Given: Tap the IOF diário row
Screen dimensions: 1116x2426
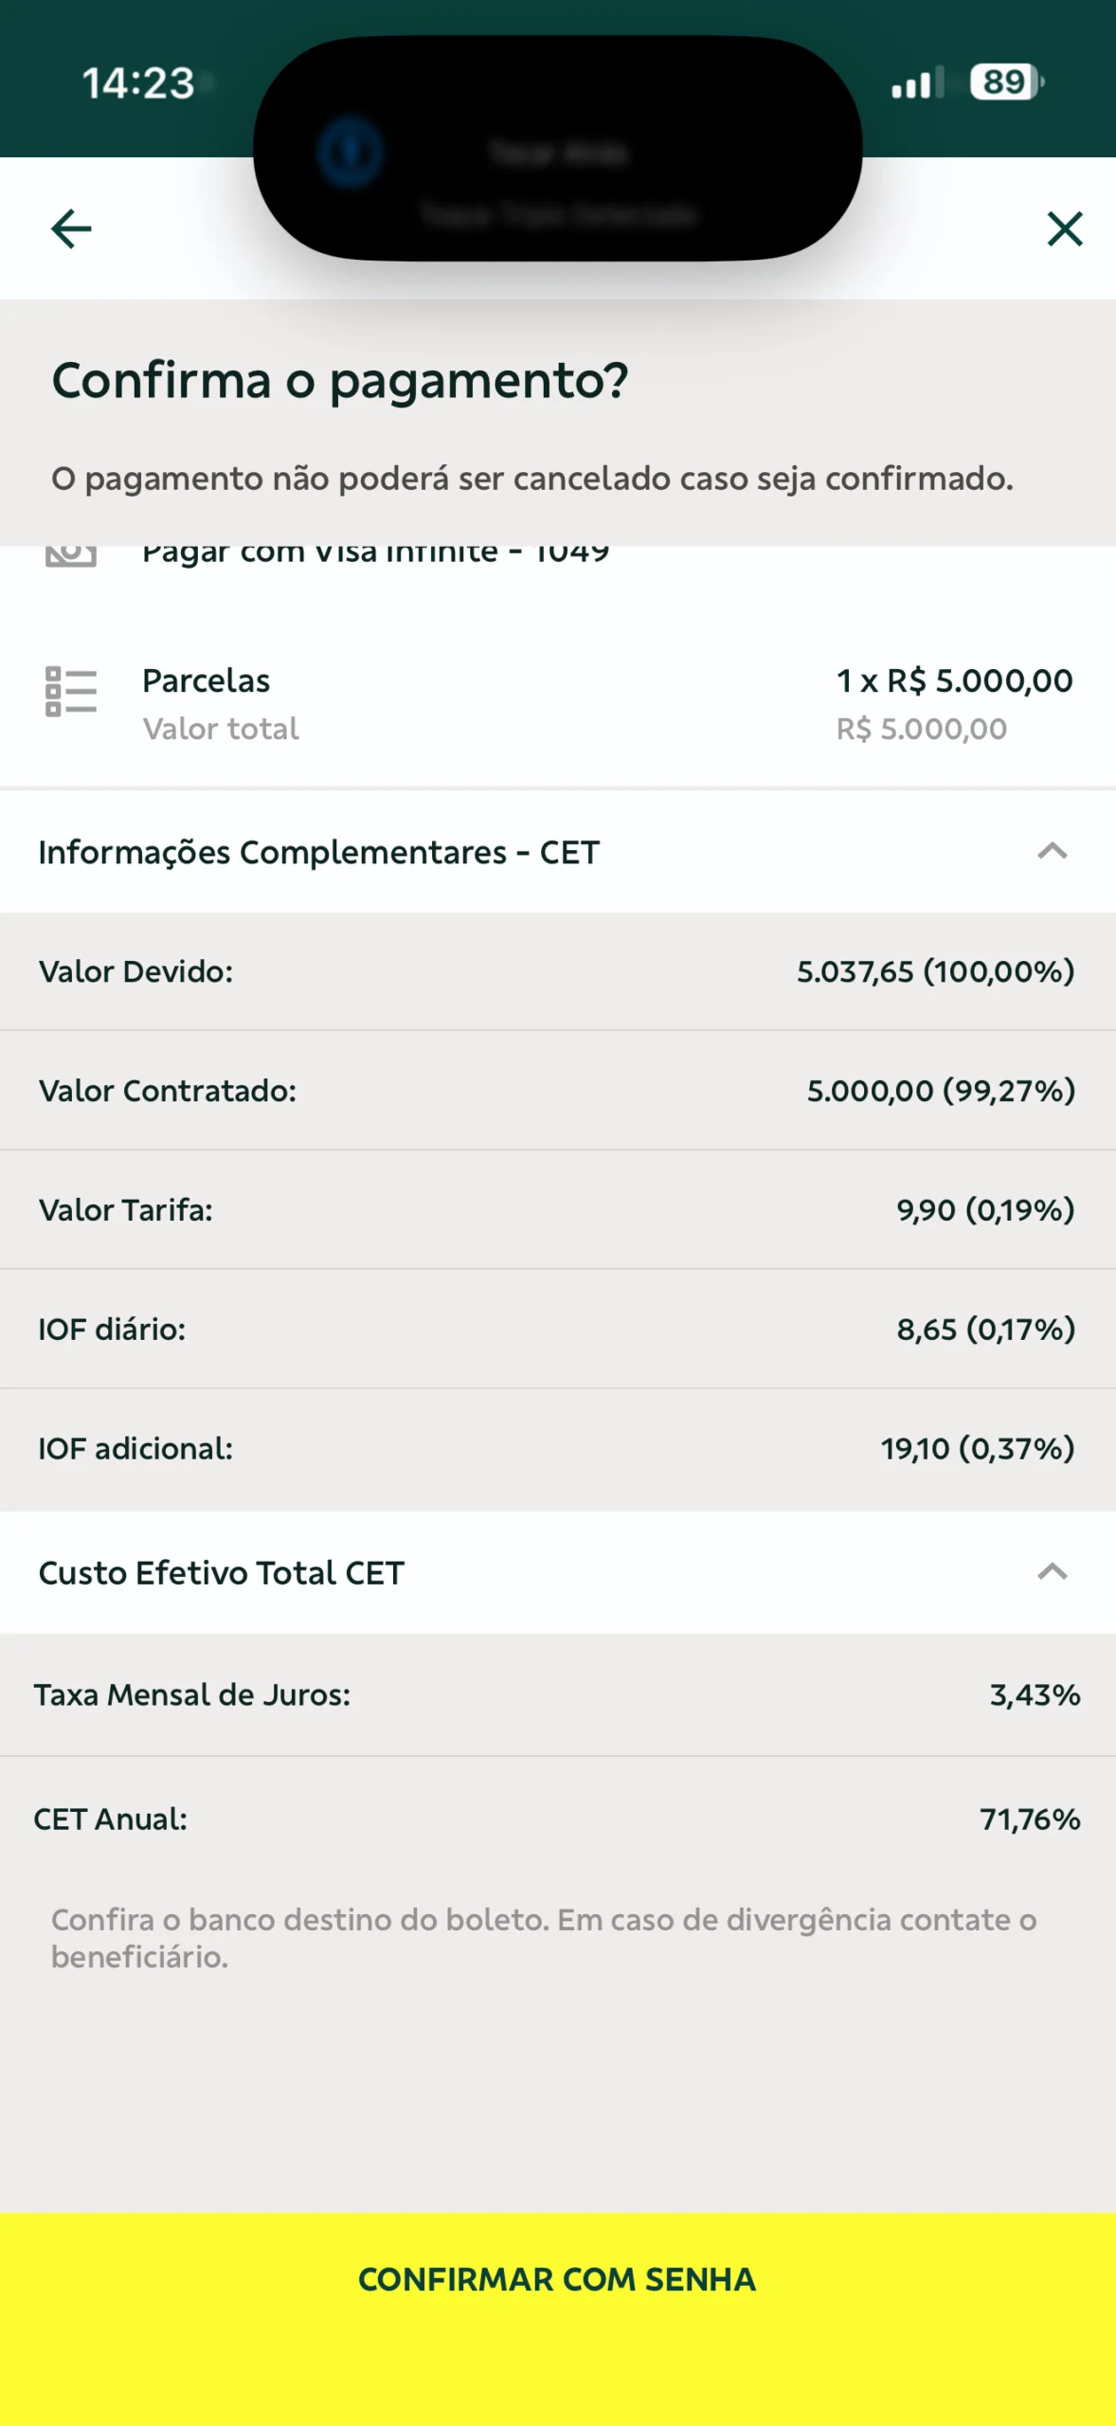Looking at the screenshot, I should (558, 1330).
